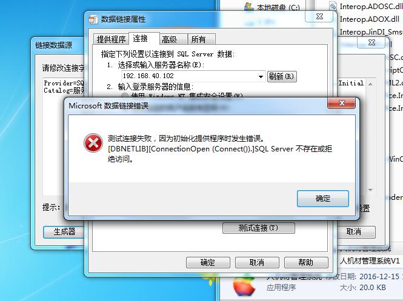Click the scroll down arrow on right panel
This screenshot has height=301, width=403.
370,190
